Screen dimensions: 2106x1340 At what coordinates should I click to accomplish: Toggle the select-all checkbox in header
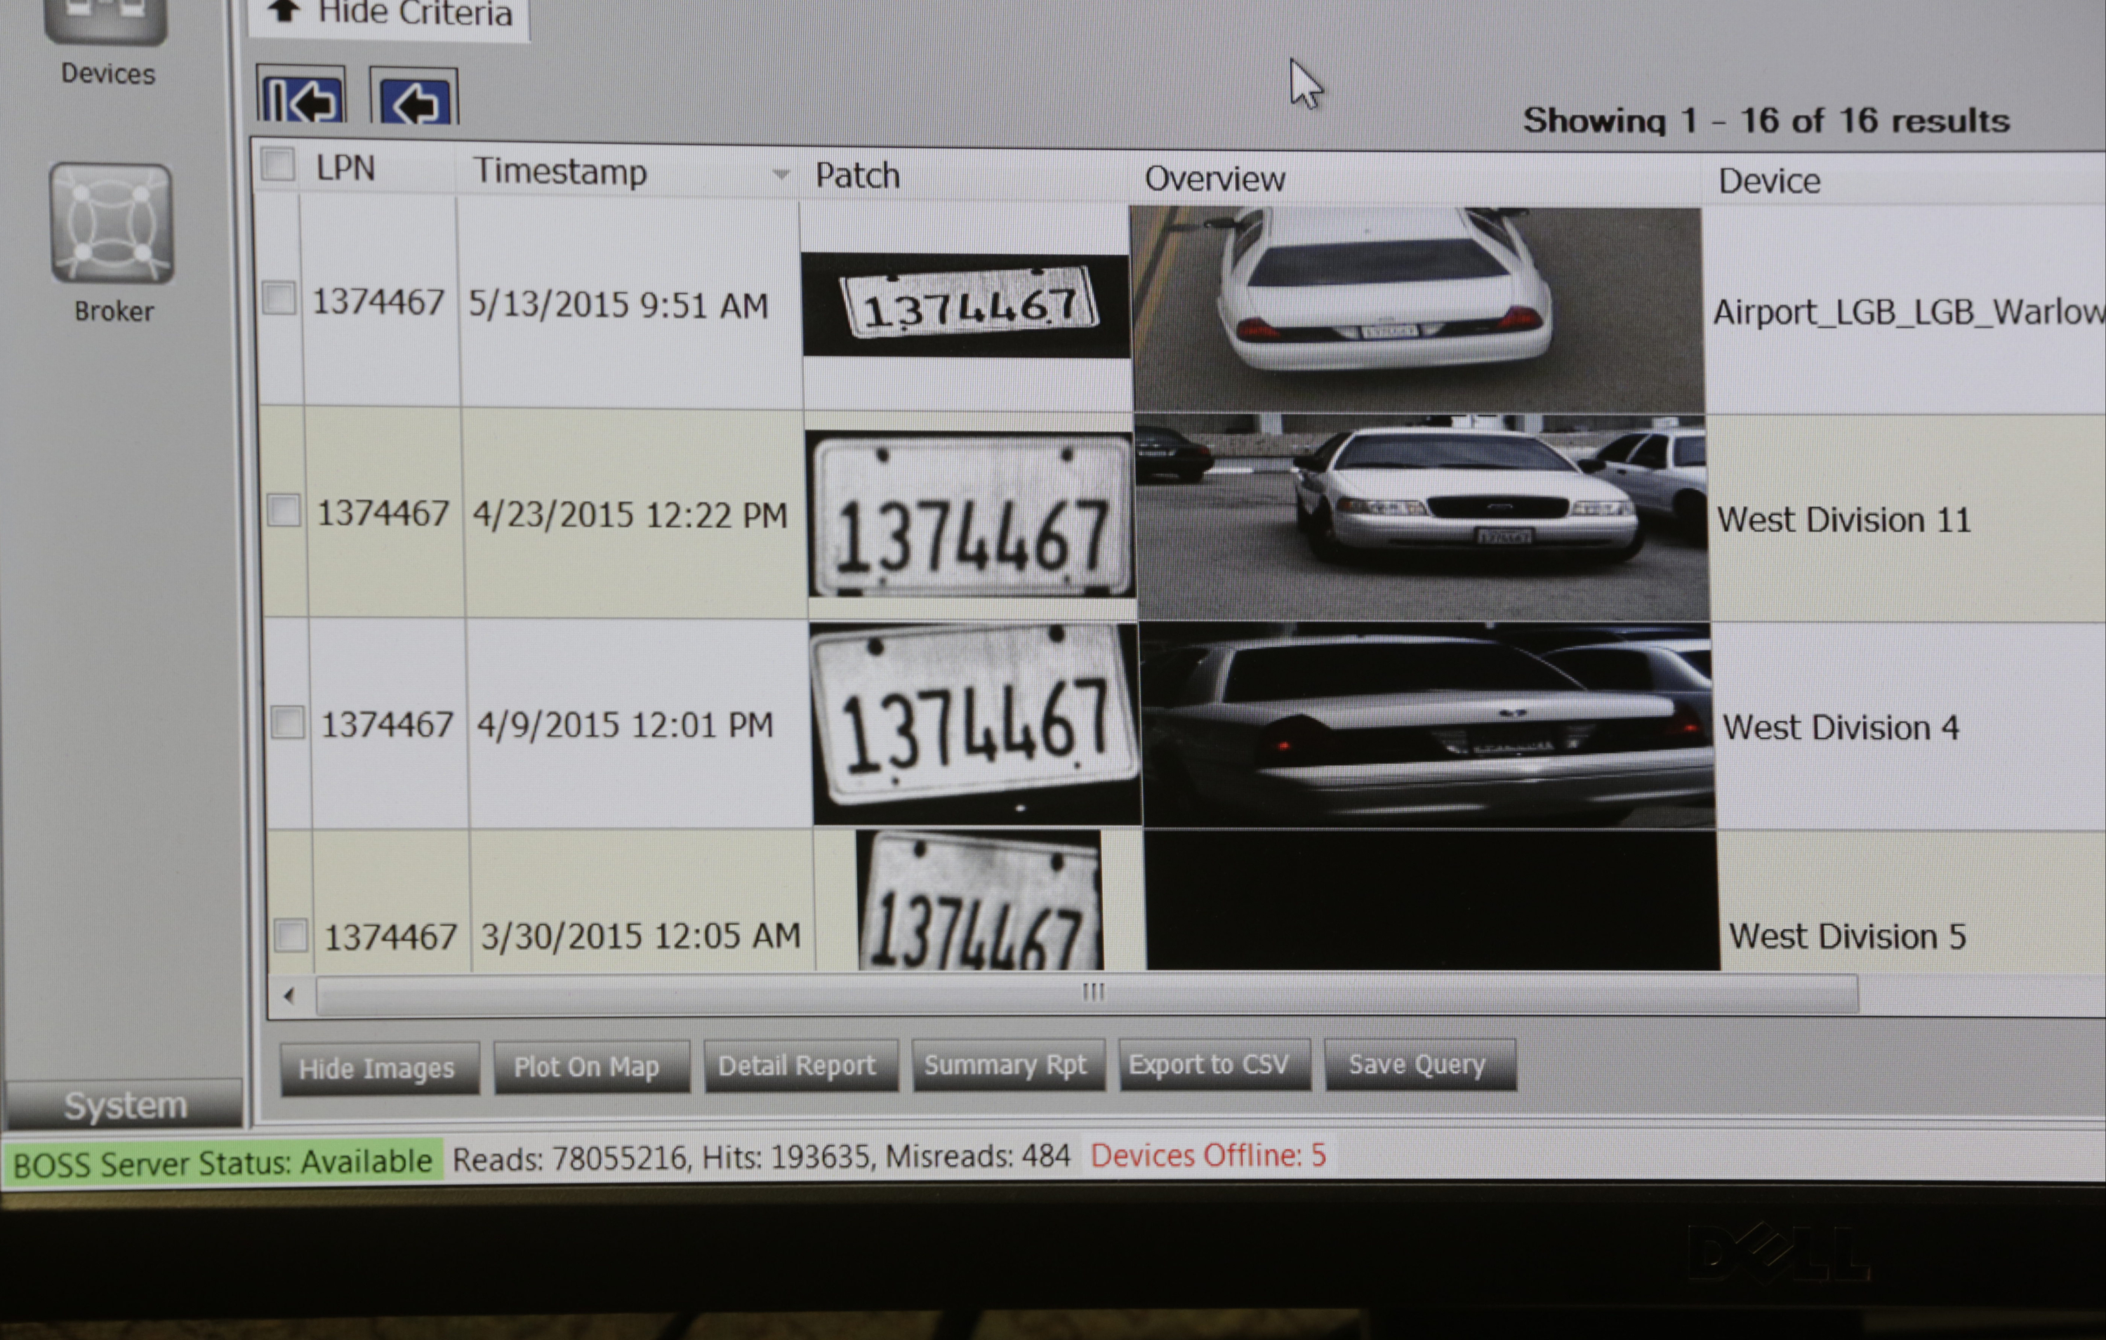click(x=278, y=164)
